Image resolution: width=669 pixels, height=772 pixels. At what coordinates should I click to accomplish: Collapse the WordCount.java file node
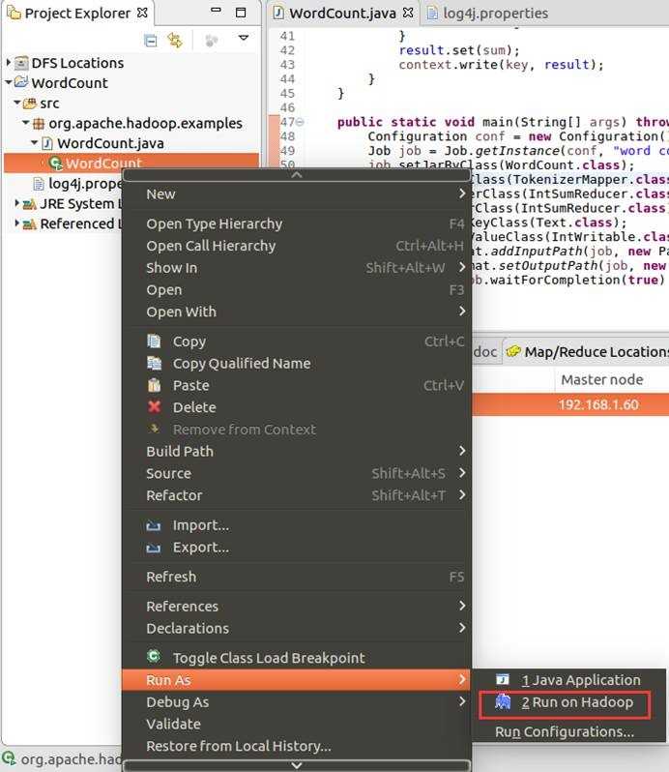click(x=35, y=142)
